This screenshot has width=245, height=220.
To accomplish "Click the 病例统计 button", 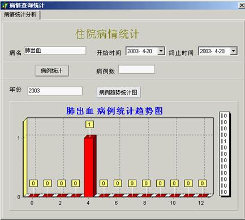I will coord(51,71).
